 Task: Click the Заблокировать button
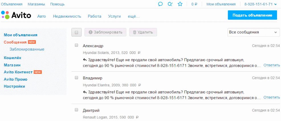(x=105, y=32)
